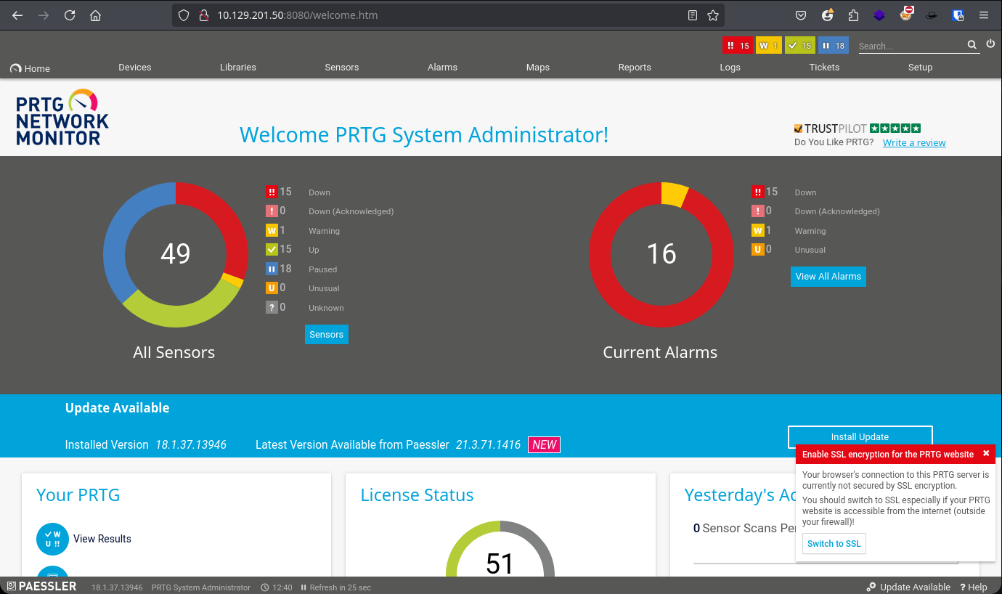Click the browser reload icon
Image resolution: width=1002 pixels, height=594 pixels.
tap(70, 15)
